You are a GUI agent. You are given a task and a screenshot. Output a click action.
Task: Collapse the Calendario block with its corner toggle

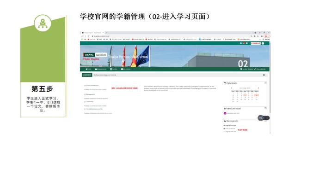(x=265, y=83)
